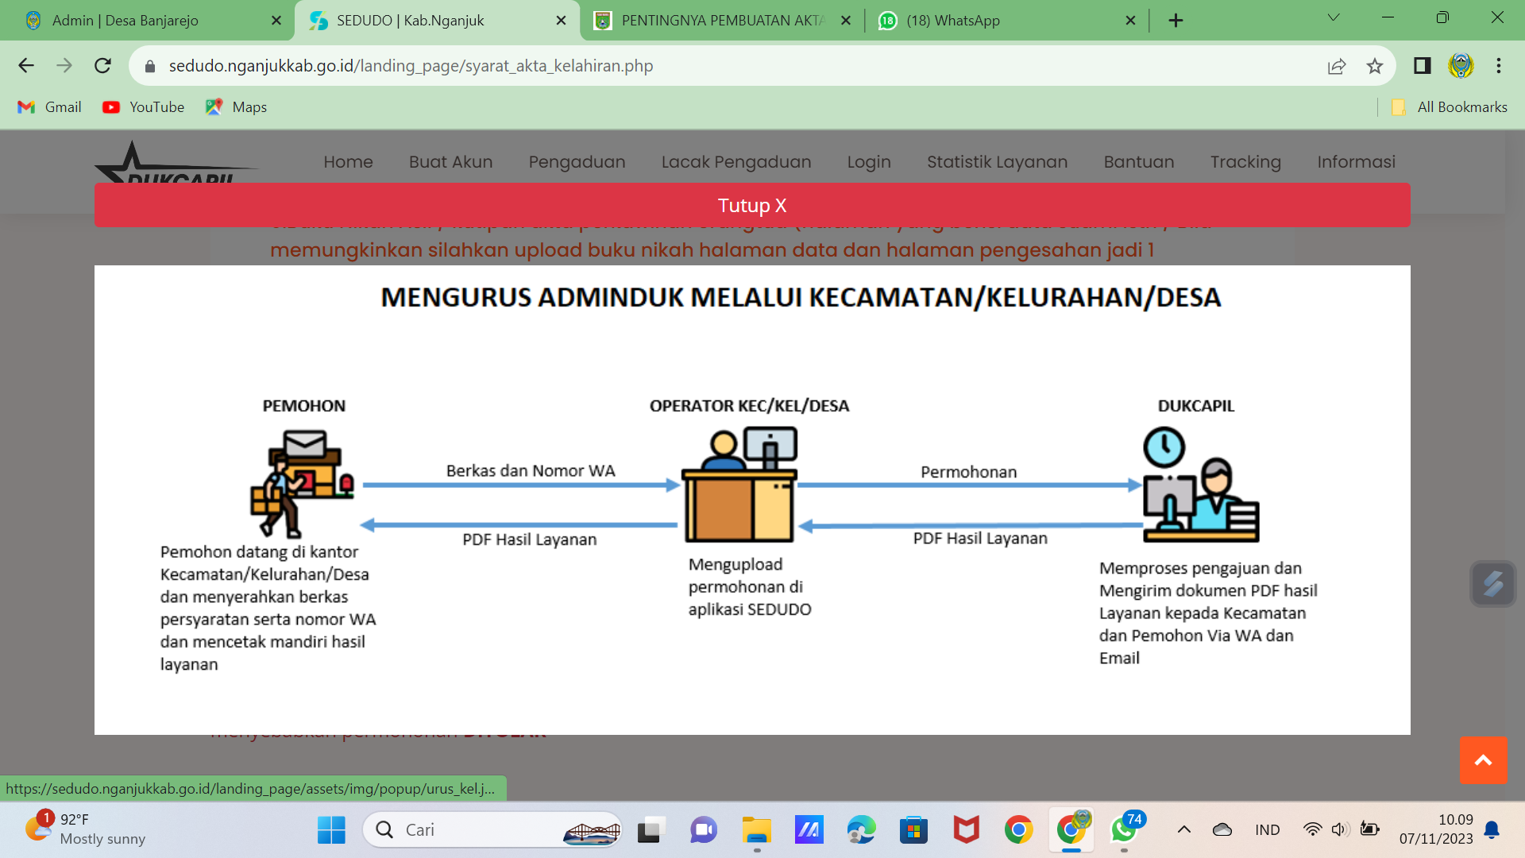The width and height of the screenshot is (1525, 858).
Task: Open WhatsApp from the taskbar
Action: [x=1123, y=829]
